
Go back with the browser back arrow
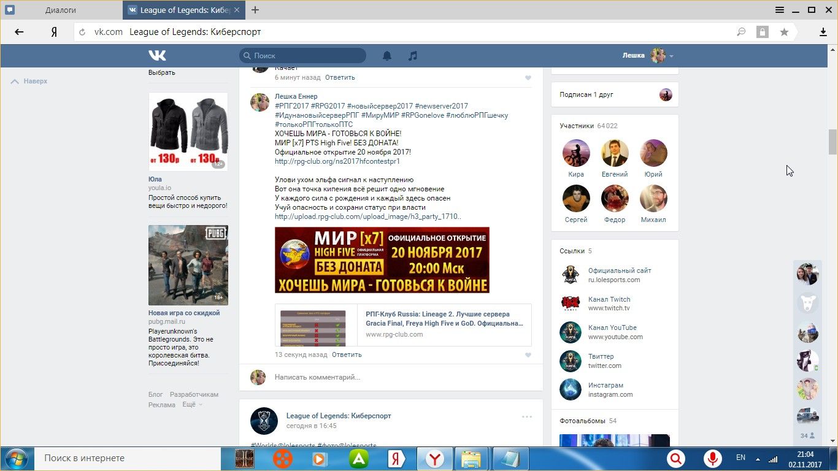pos(19,32)
